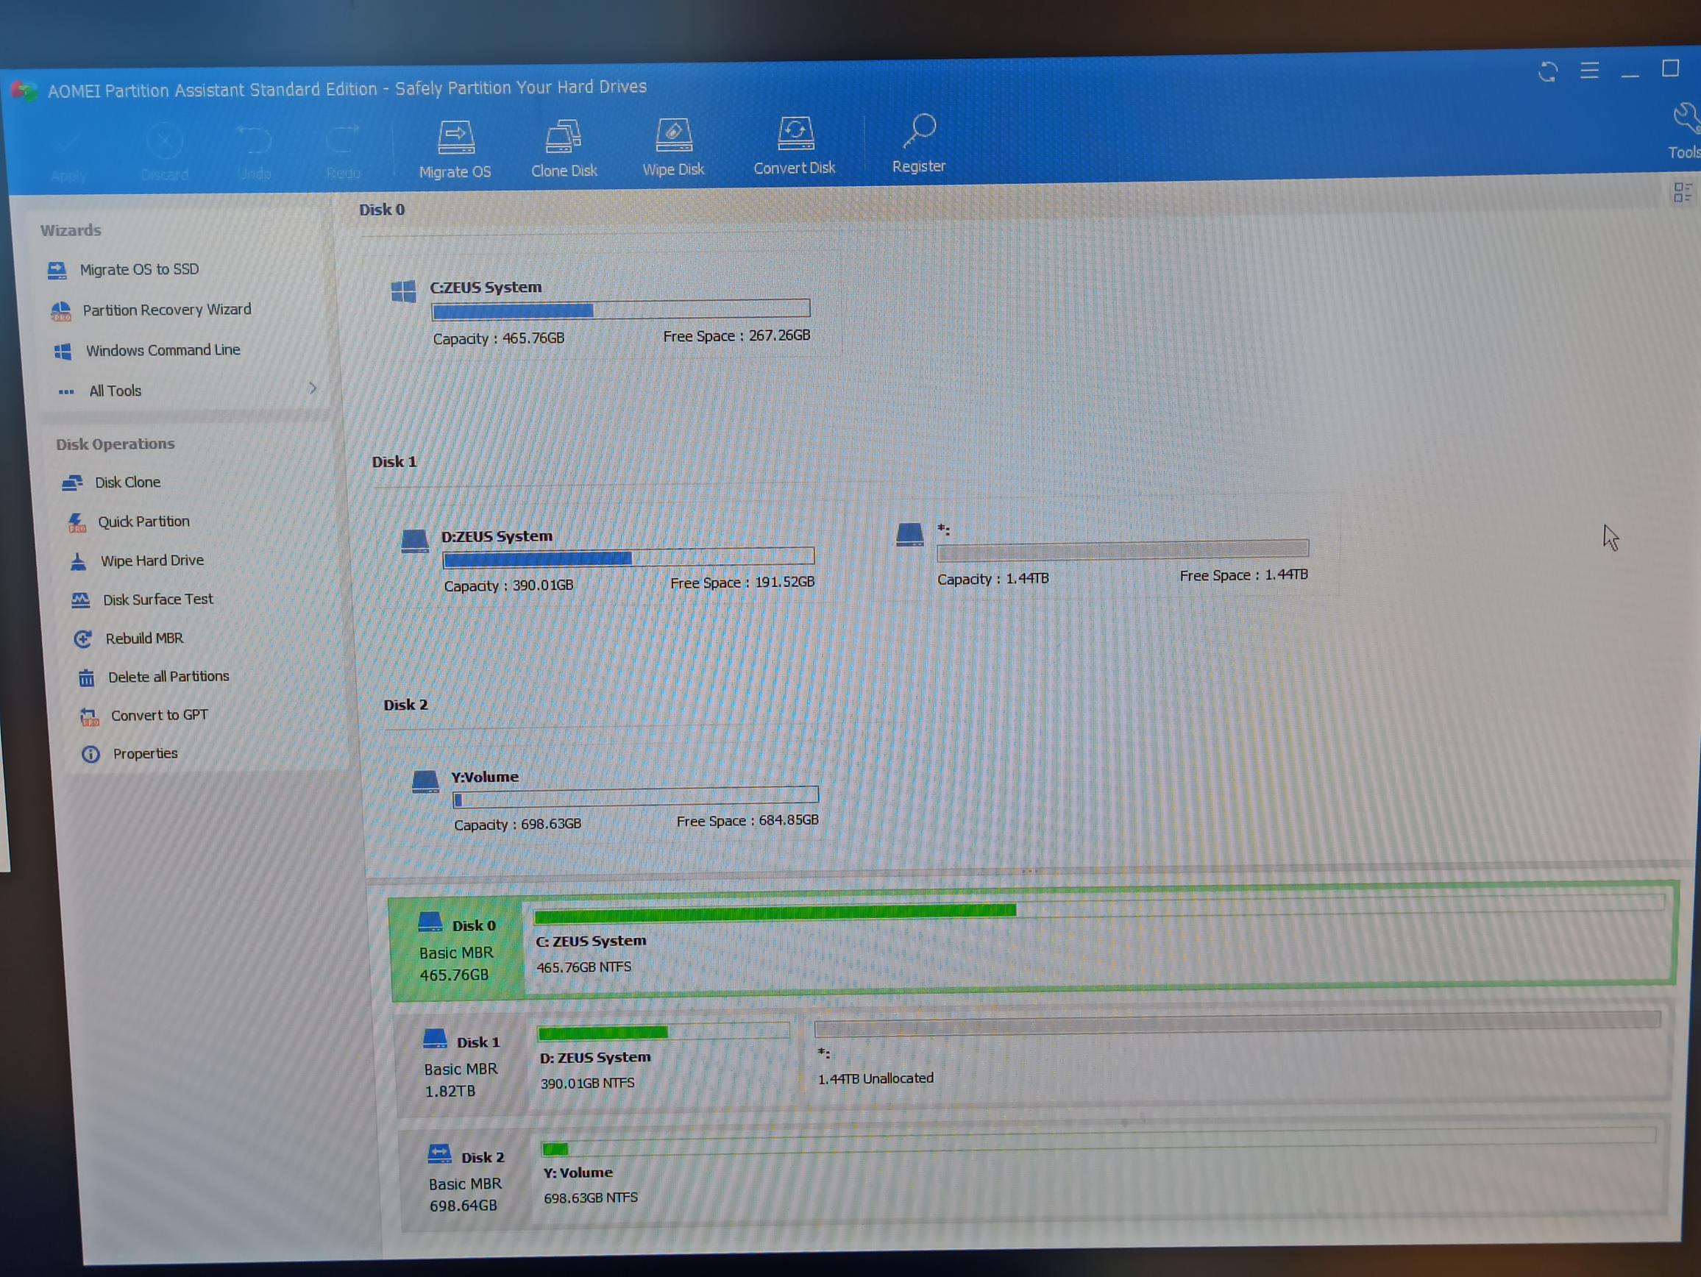Click the greyed Apply checkmark button
This screenshot has width=1701, height=1277.
pos(68,158)
